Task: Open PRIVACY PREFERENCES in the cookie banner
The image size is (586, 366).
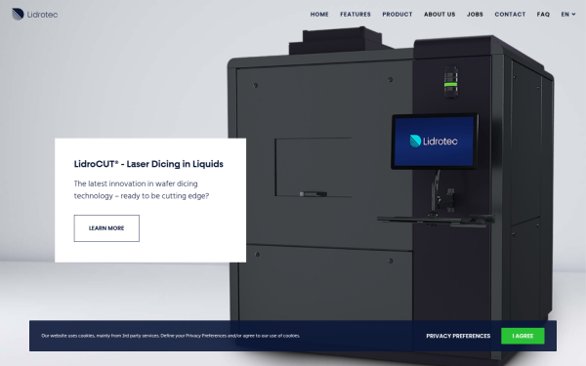Action: [458, 336]
